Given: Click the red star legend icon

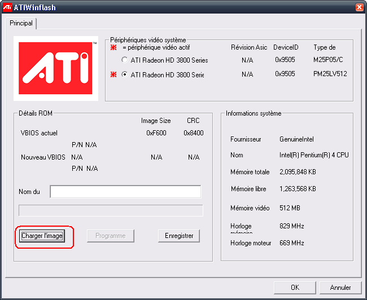Looking at the screenshot, I should [x=114, y=48].
